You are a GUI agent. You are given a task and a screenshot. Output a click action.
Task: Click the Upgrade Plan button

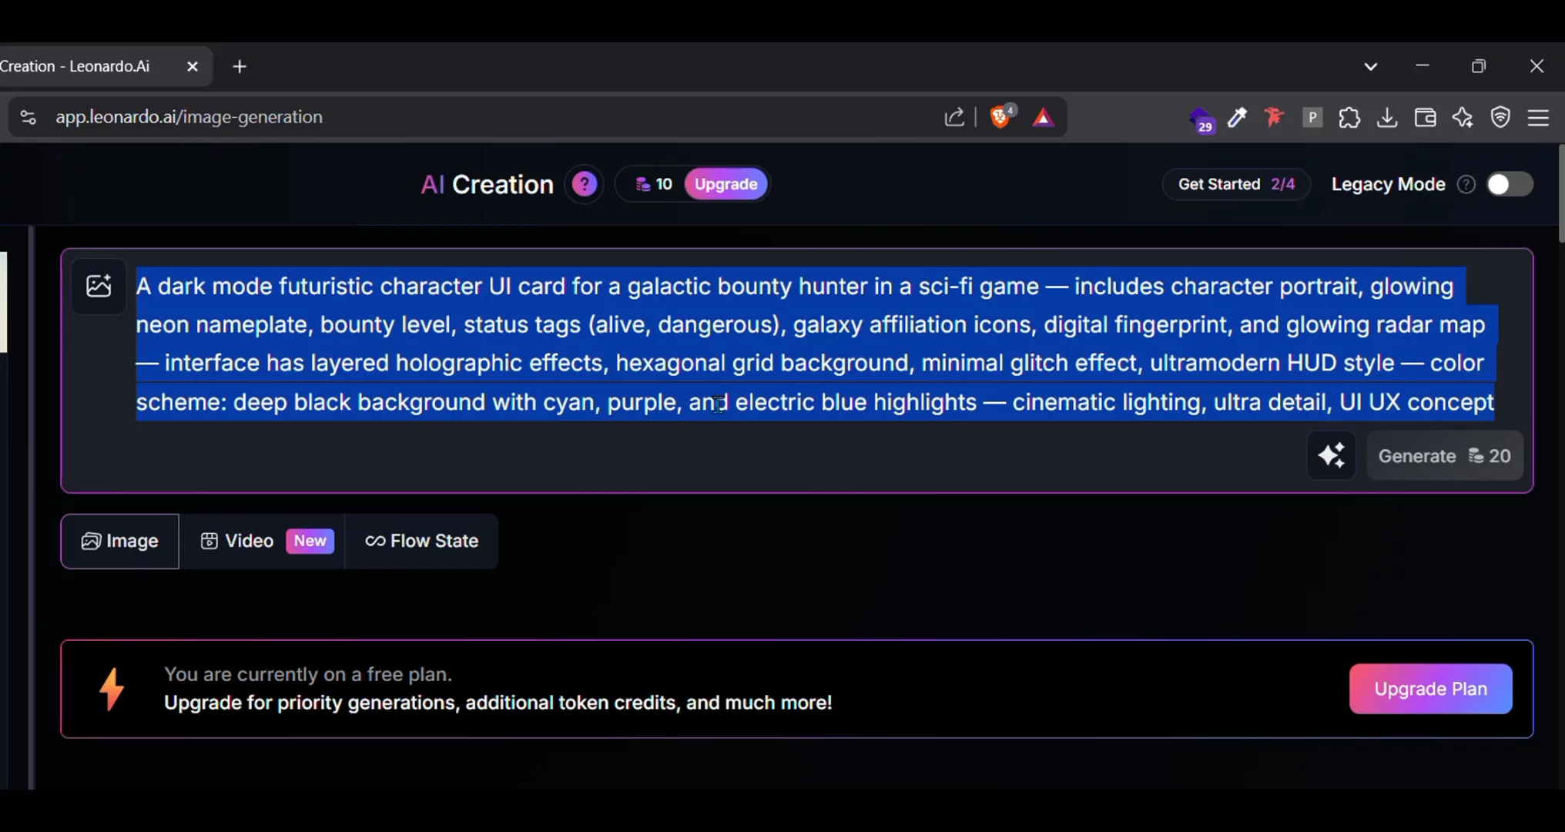click(1430, 689)
